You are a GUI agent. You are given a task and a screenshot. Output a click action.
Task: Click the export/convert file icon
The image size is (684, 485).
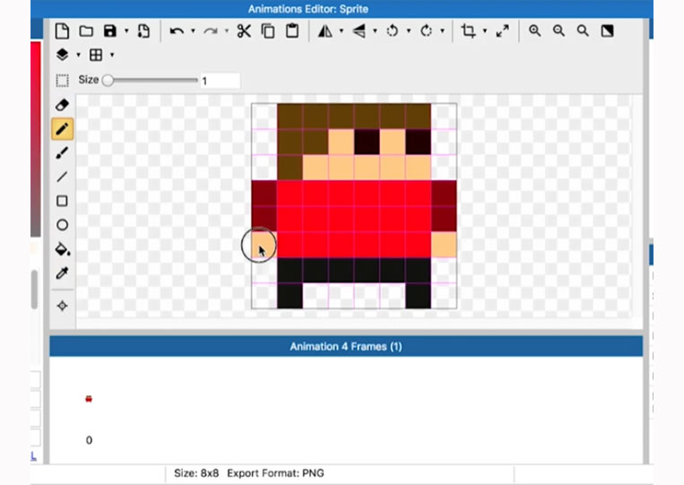click(143, 31)
